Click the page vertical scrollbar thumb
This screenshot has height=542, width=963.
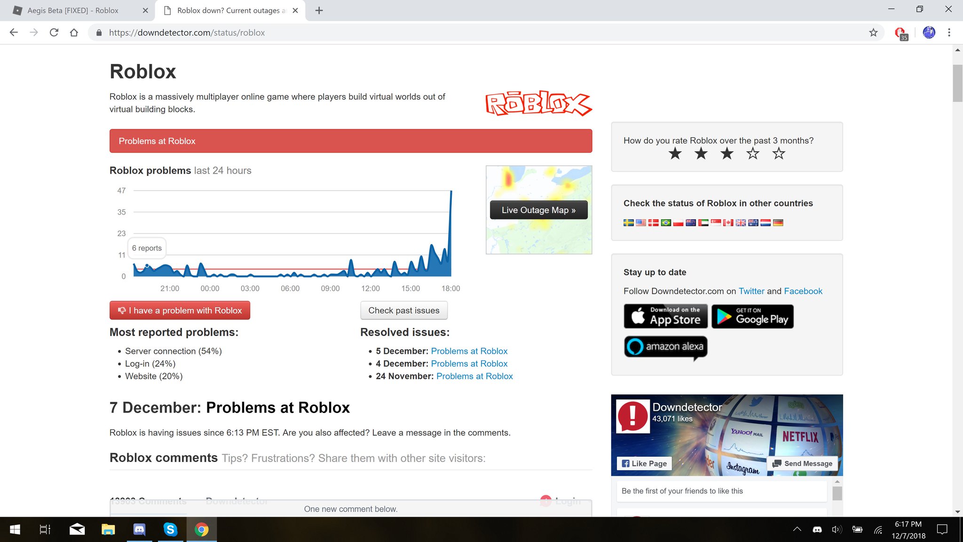tap(957, 83)
